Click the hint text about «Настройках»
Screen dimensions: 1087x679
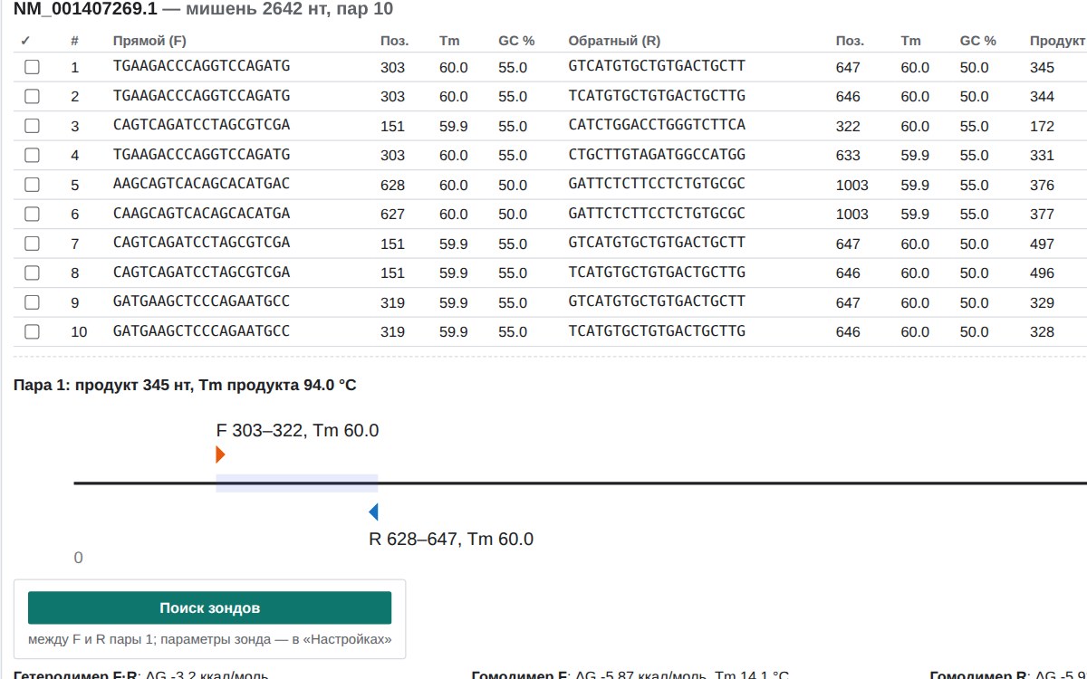(209, 639)
